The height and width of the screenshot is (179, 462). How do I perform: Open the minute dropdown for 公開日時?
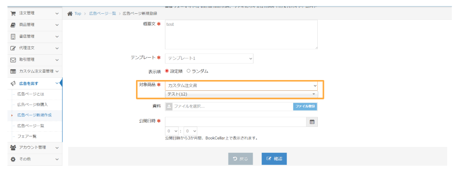tap(190, 131)
